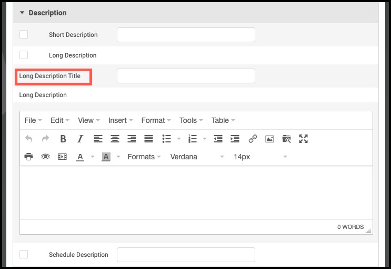Click the Long Description Title input field
The image size is (391, 269).
186,76
